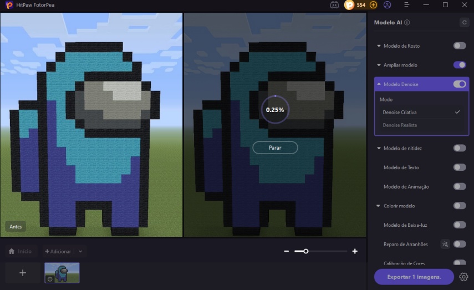The width and height of the screenshot is (474, 290).
Task: Click Exportar 1 imagens button
Action: 414,277
